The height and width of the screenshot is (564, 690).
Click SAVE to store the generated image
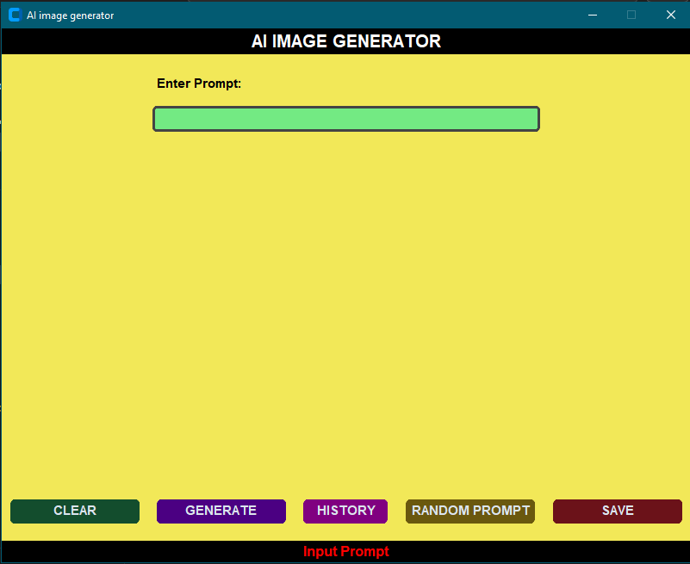tap(617, 511)
